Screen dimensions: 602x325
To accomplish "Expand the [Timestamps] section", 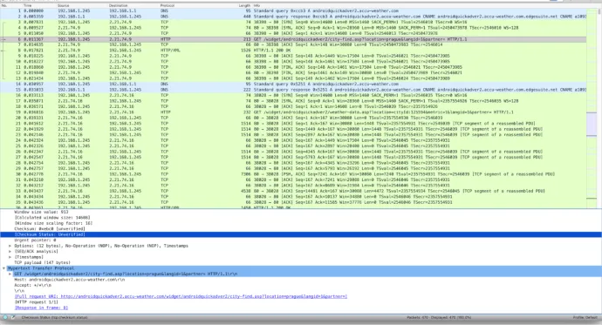I will point(10,257).
